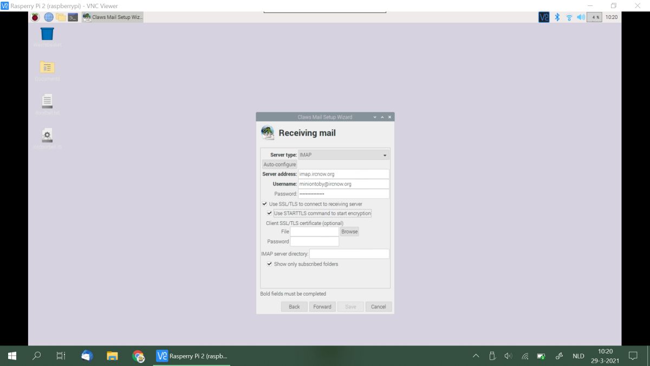Viewport: 650px width, 366px height.
Task: Open Chrome from Windows taskbar
Action: point(138,356)
